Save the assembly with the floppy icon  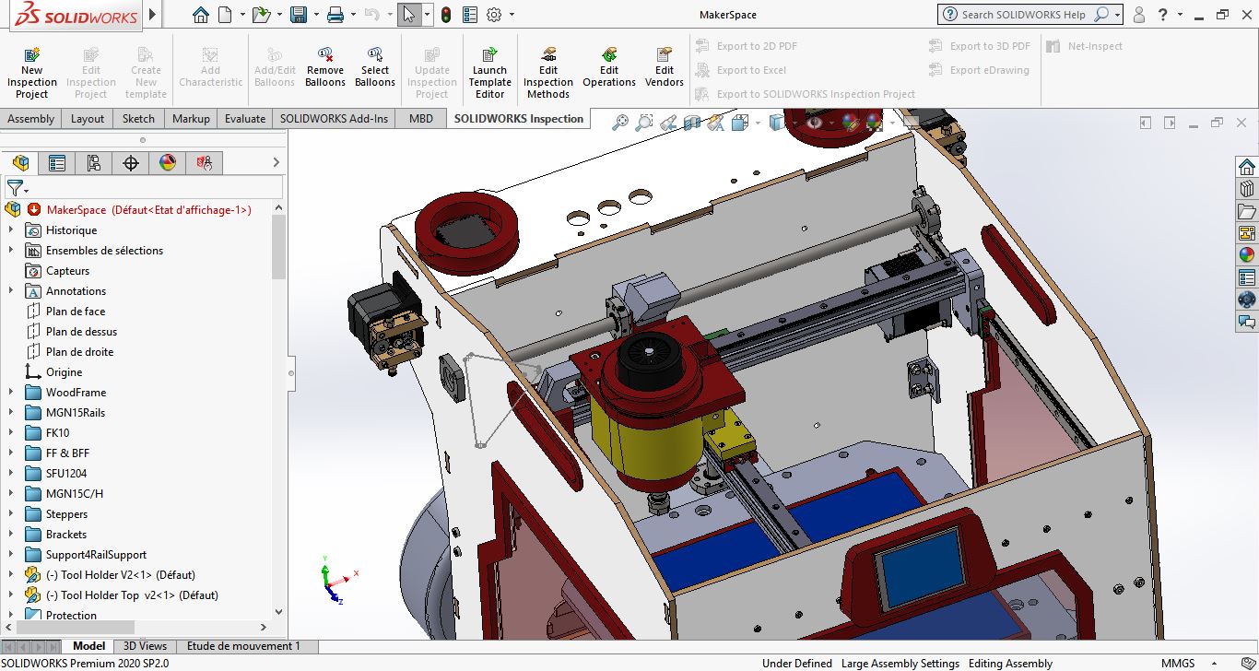[x=298, y=15]
